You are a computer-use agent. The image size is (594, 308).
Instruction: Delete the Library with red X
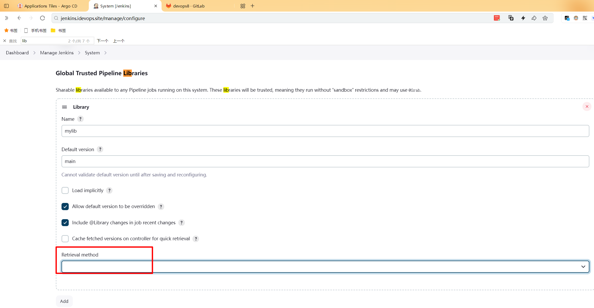(x=587, y=106)
